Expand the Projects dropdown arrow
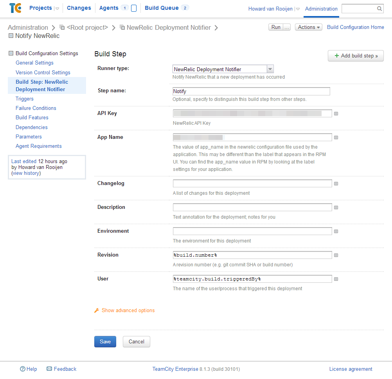This screenshot has width=392, height=379. (x=57, y=9)
